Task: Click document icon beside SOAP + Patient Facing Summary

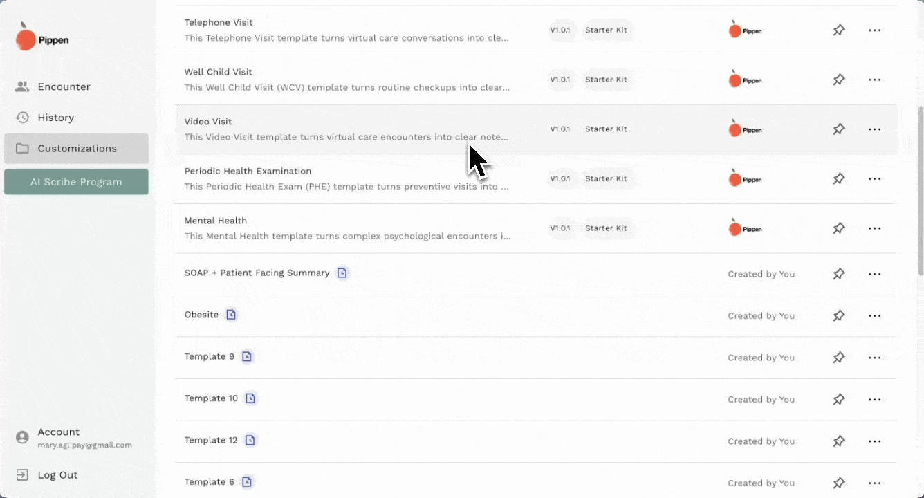Action: [342, 273]
